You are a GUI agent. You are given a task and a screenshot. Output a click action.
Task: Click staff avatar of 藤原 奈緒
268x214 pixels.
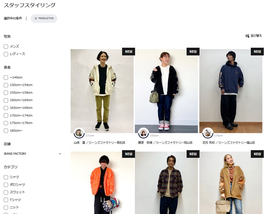coord(144,133)
